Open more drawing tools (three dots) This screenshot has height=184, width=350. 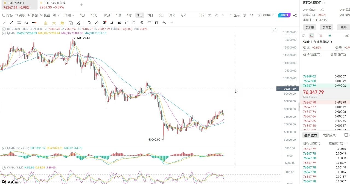click(x=34, y=23)
